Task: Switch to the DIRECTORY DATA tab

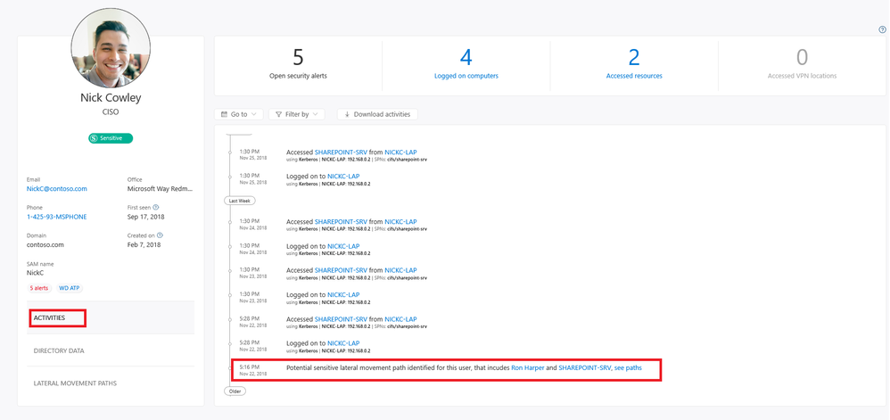Action: [59, 350]
